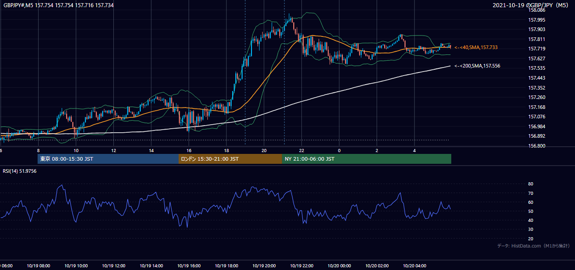Click the HistData.com data source credit
575x270 pixels.
(534, 246)
